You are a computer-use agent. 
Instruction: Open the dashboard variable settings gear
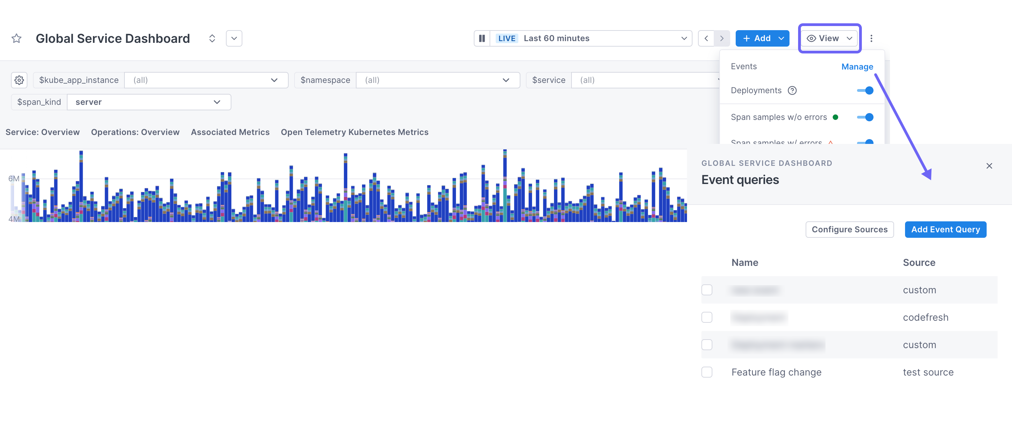tap(19, 80)
